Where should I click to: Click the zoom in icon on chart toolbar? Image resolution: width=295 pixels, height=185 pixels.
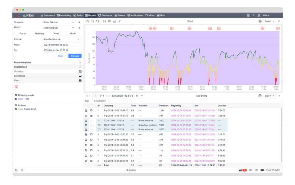point(88,21)
